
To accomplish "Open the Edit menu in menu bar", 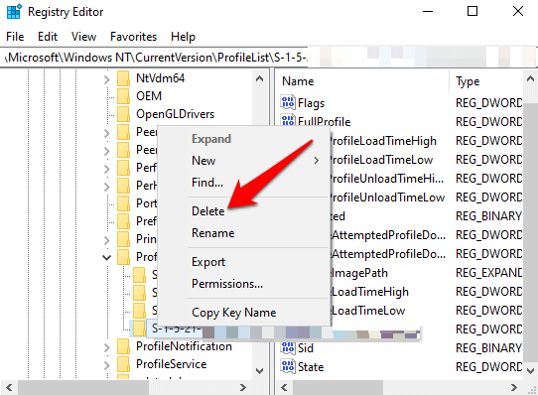I will pyautogui.click(x=48, y=37).
